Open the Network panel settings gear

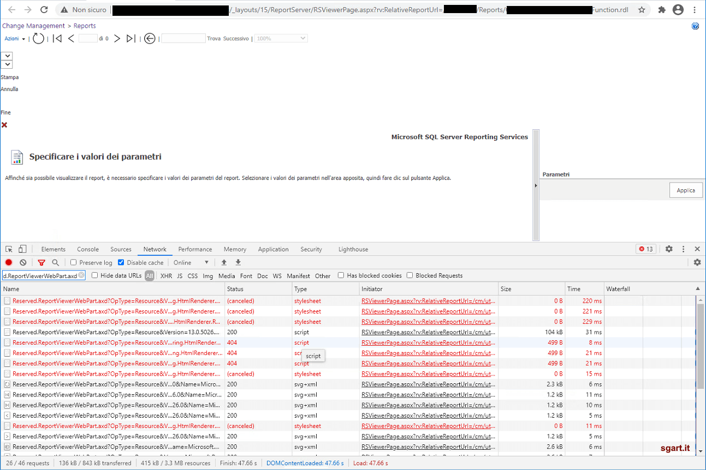tap(697, 262)
